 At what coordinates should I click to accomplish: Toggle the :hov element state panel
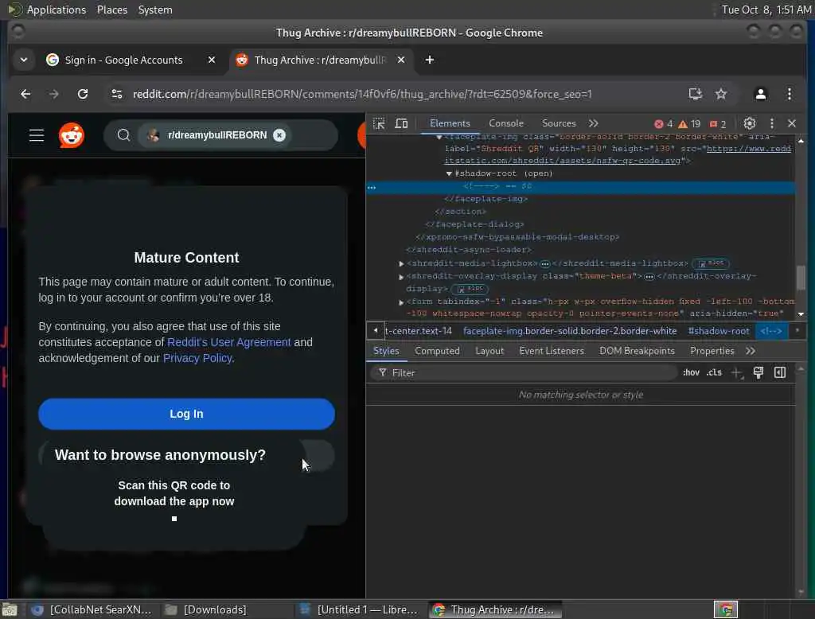(x=691, y=372)
